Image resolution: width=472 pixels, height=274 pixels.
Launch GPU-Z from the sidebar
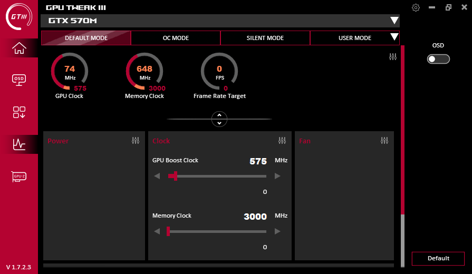pyautogui.click(x=19, y=176)
